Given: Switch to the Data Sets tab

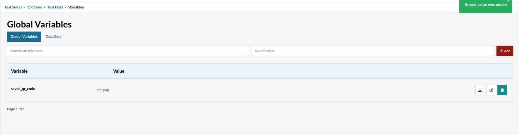Looking at the screenshot, I should click(53, 37).
